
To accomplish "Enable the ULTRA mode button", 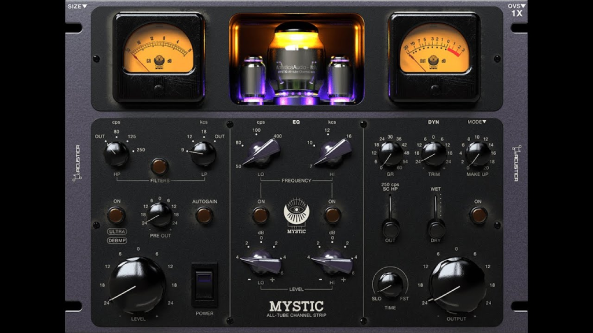I will (117, 231).
